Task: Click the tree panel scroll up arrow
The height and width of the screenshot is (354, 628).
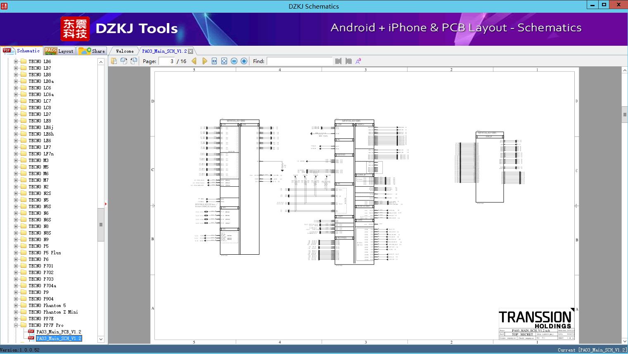Action: point(101,62)
